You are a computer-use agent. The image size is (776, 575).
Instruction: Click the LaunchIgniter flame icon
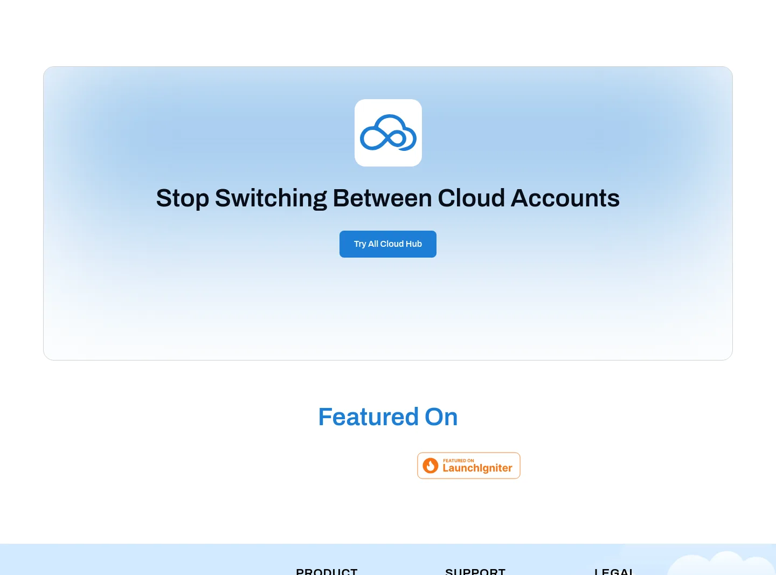pos(431,466)
